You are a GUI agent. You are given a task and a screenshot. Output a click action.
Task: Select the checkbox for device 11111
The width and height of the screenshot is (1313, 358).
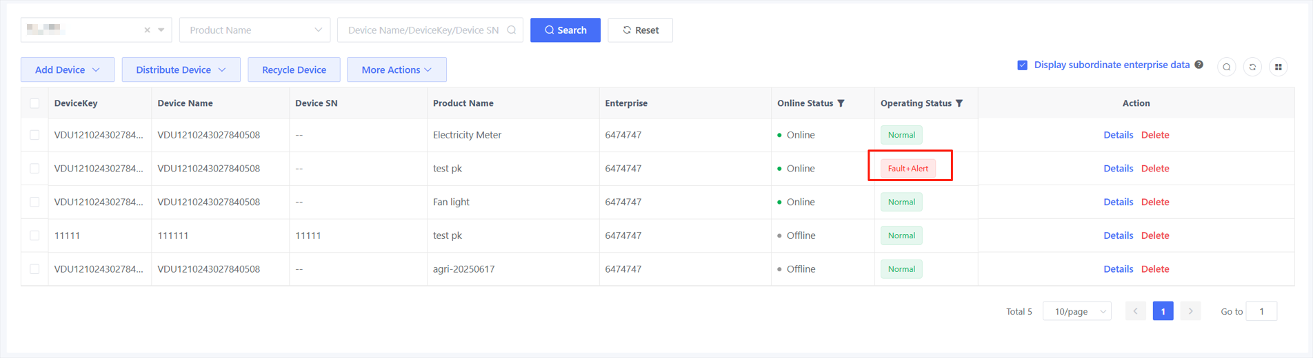click(34, 235)
